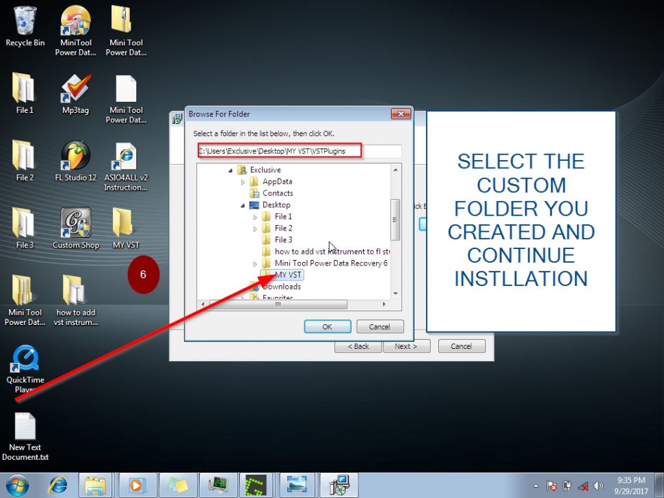Open the black G-logo taskbar application
This screenshot has height=498, width=664.
(256, 485)
